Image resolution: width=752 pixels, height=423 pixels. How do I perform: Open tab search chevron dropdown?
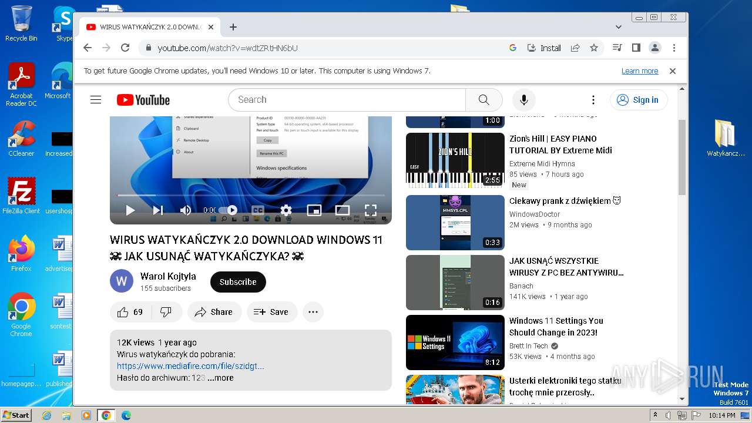[x=619, y=27]
